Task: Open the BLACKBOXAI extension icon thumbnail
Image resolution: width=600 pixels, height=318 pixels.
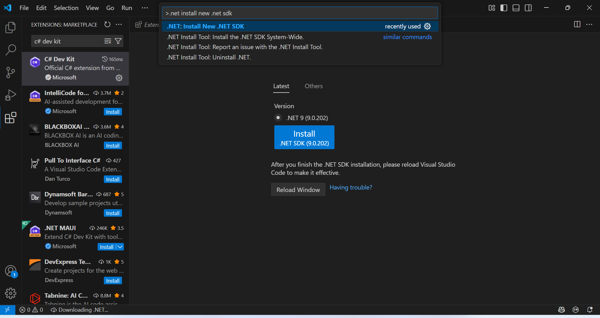Action: 35,130
